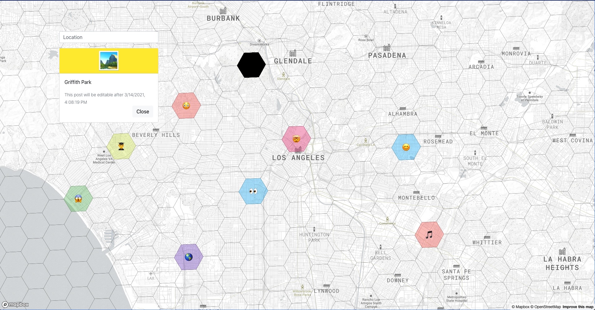Screen dimensions: 595x310
Task: Open the exploding head emoji hexagon
Action: coord(296,139)
